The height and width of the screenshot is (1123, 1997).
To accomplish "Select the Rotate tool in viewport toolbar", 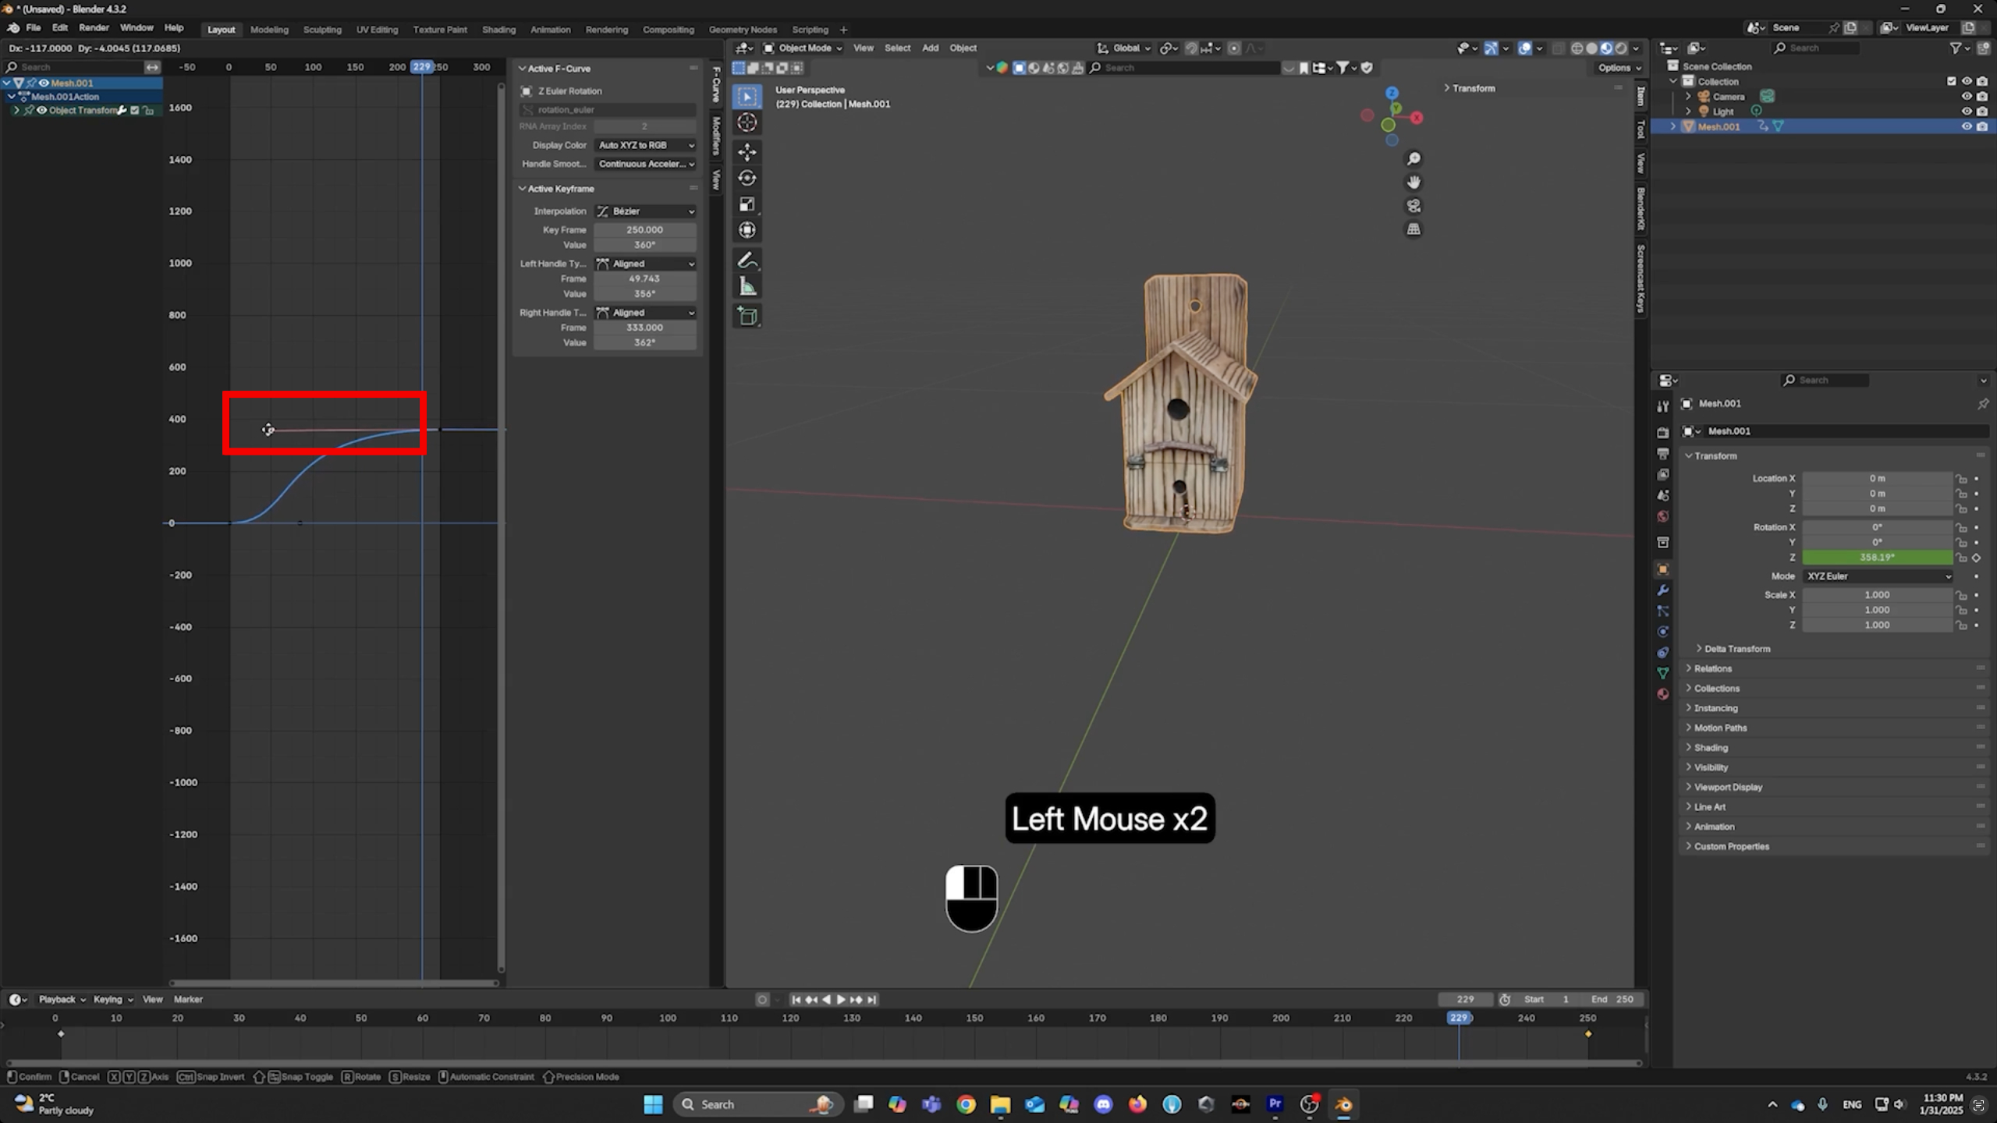I will coord(747,178).
